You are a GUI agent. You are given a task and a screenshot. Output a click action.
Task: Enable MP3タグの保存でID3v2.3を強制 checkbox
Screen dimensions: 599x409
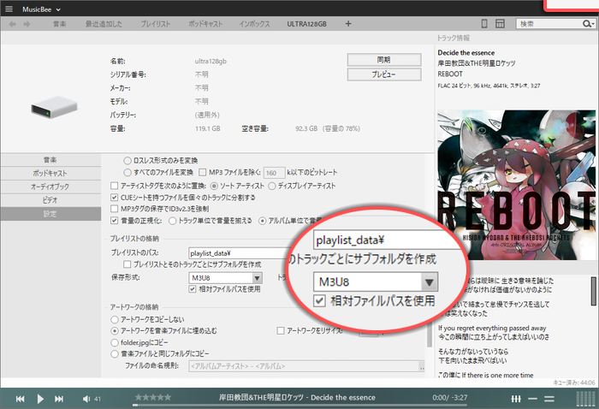(114, 209)
